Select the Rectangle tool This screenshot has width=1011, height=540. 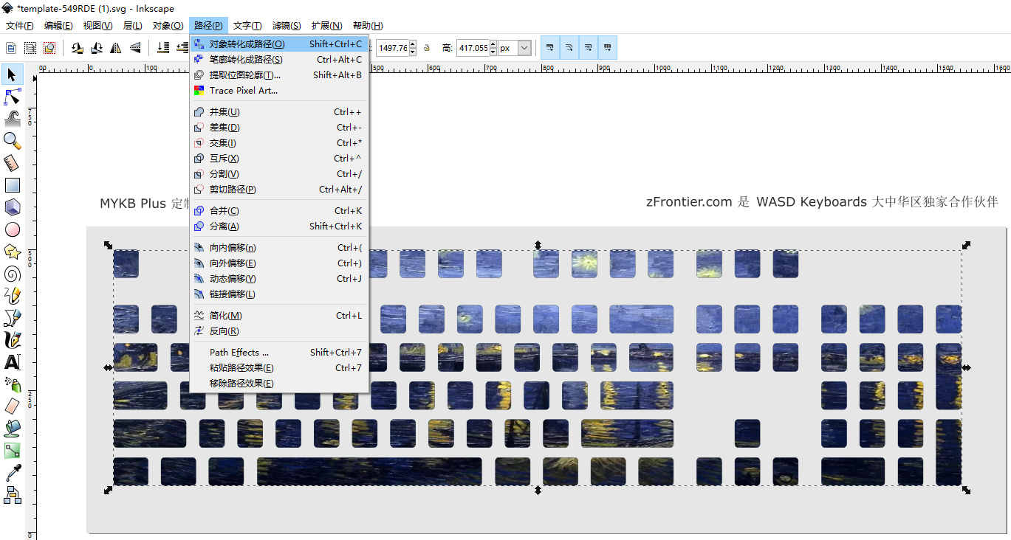(x=12, y=185)
